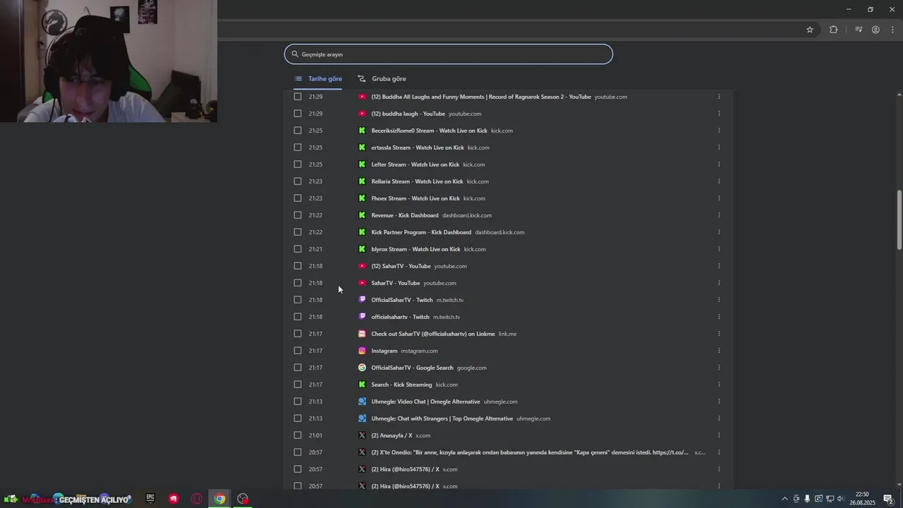This screenshot has height=508, width=903.
Task: Open more actions for (2) Anasayfa / X
Action: 719,435
